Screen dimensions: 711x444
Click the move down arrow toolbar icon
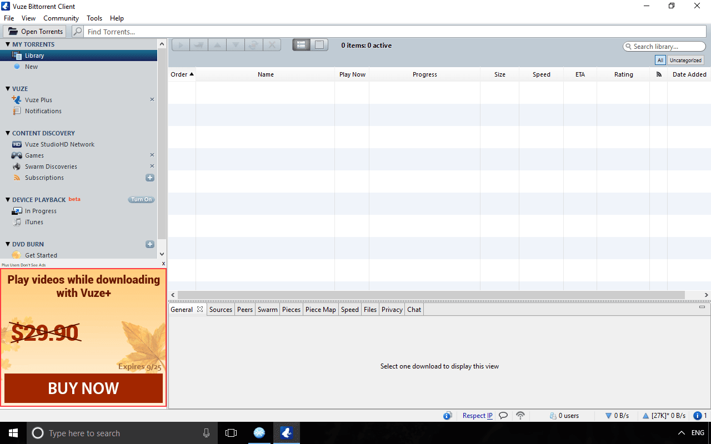tap(236, 45)
